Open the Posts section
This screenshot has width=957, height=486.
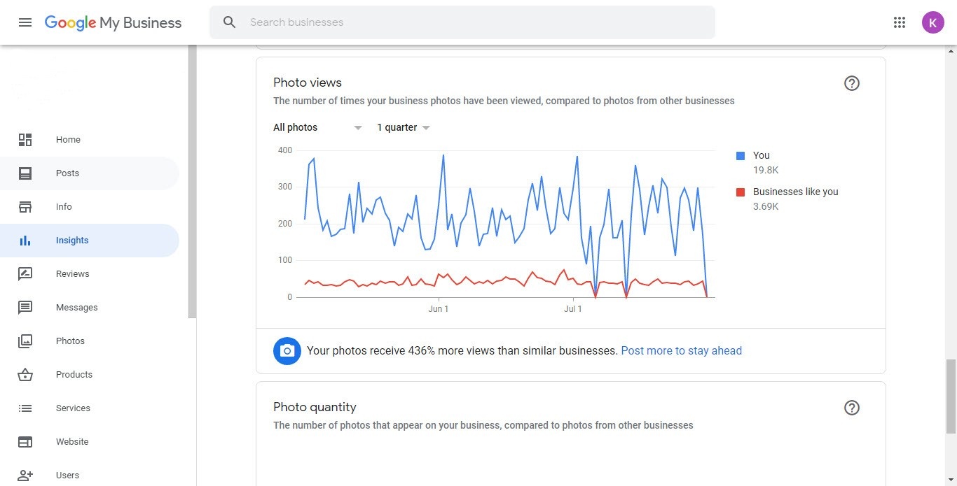tap(67, 173)
